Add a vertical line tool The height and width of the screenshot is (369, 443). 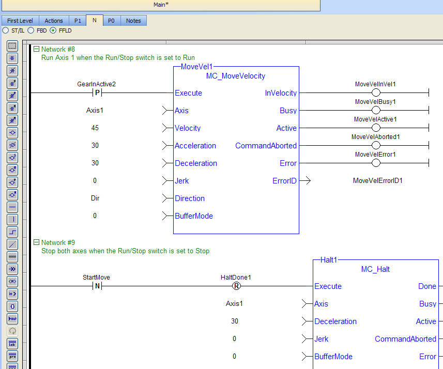(12, 220)
